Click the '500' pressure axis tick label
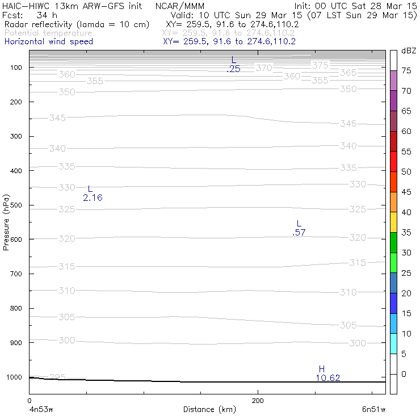420x420 pixels. [16, 205]
